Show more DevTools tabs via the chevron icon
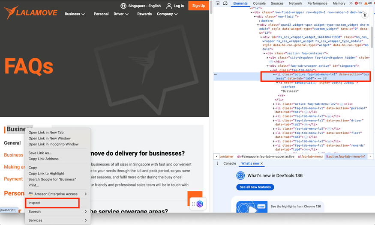Viewport: 375px width, 225px height. 351,3
